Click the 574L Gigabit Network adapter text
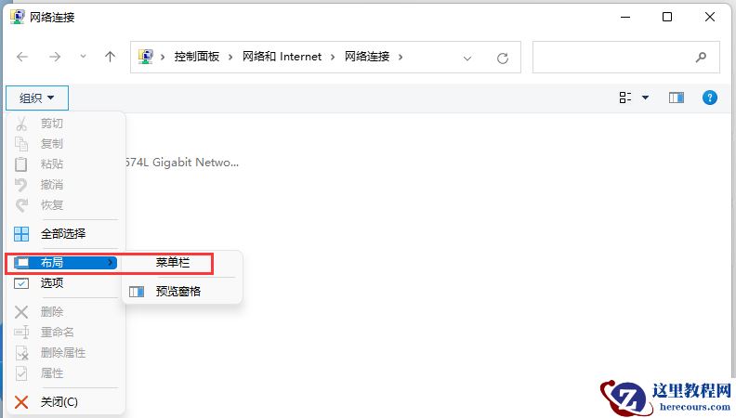This screenshot has width=736, height=418. pos(182,163)
